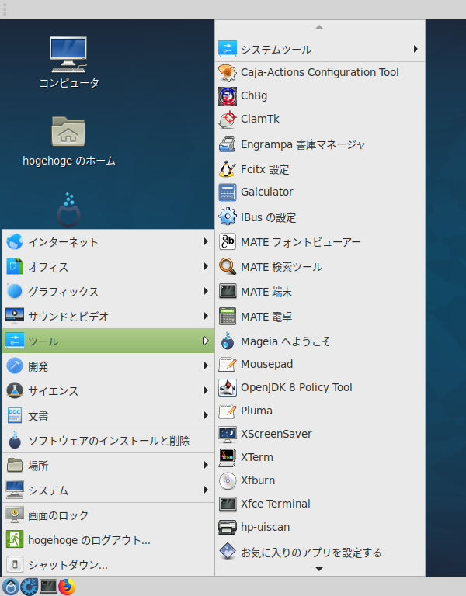The height and width of the screenshot is (596, 466).
Task: Expand the システムツール submenu arrow
Action: coord(416,49)
